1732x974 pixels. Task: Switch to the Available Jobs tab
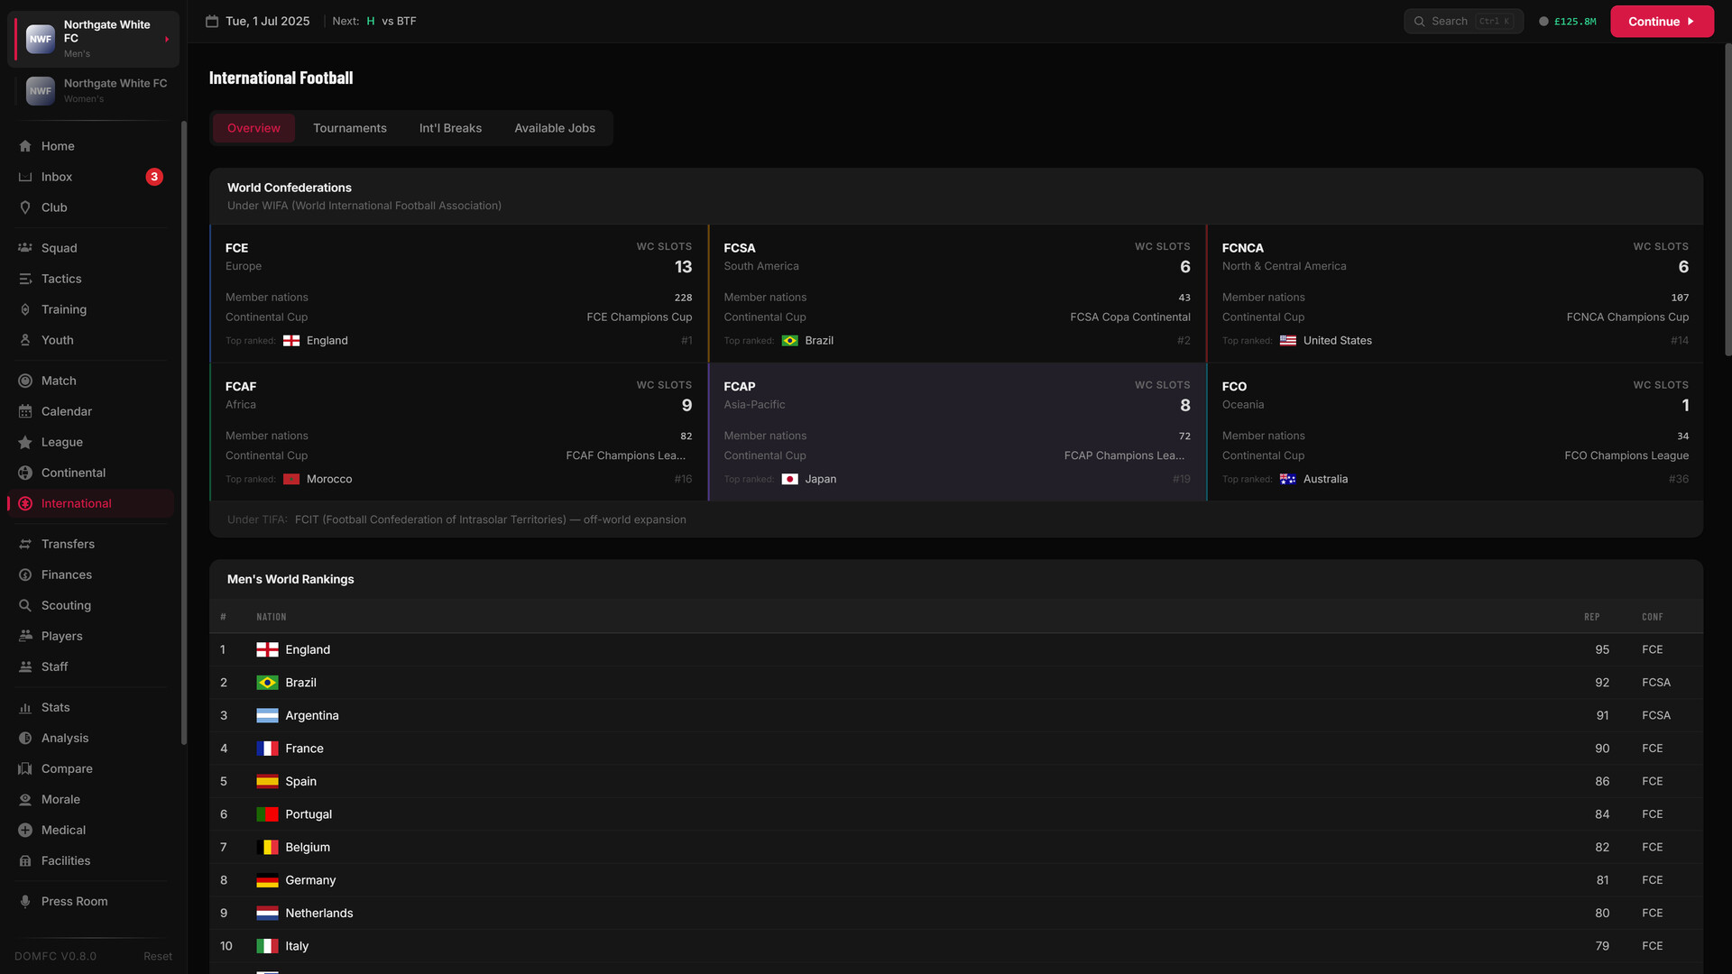pyautogui.click(x=555, y=128)
